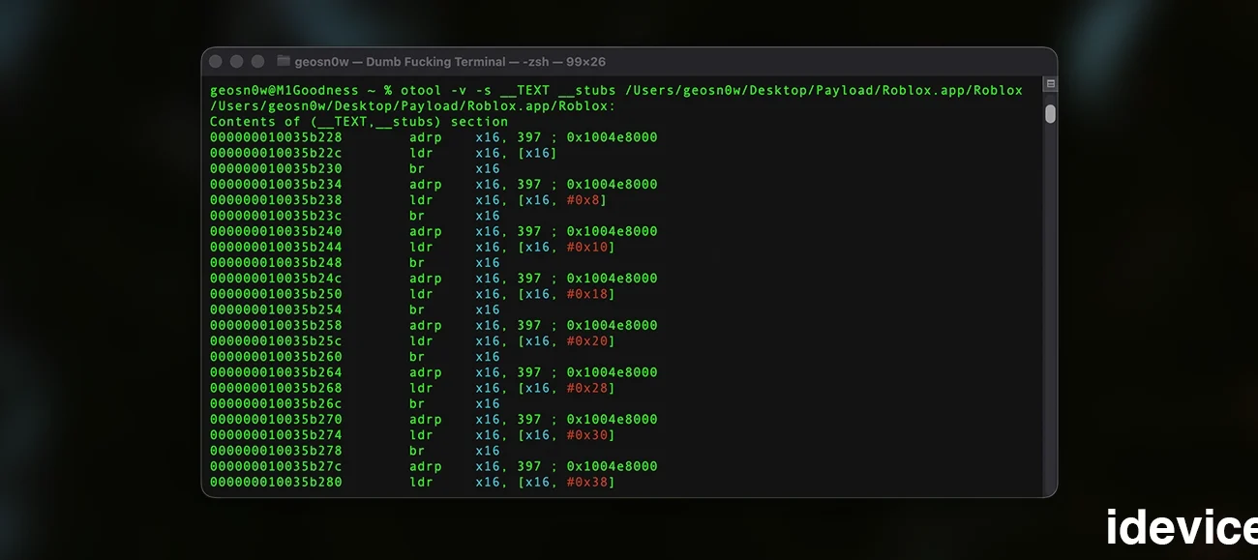The height and width of the screenshot is (560, 1258).
Task: Click the '#0x38' offset value
Action: coord(586,482)
